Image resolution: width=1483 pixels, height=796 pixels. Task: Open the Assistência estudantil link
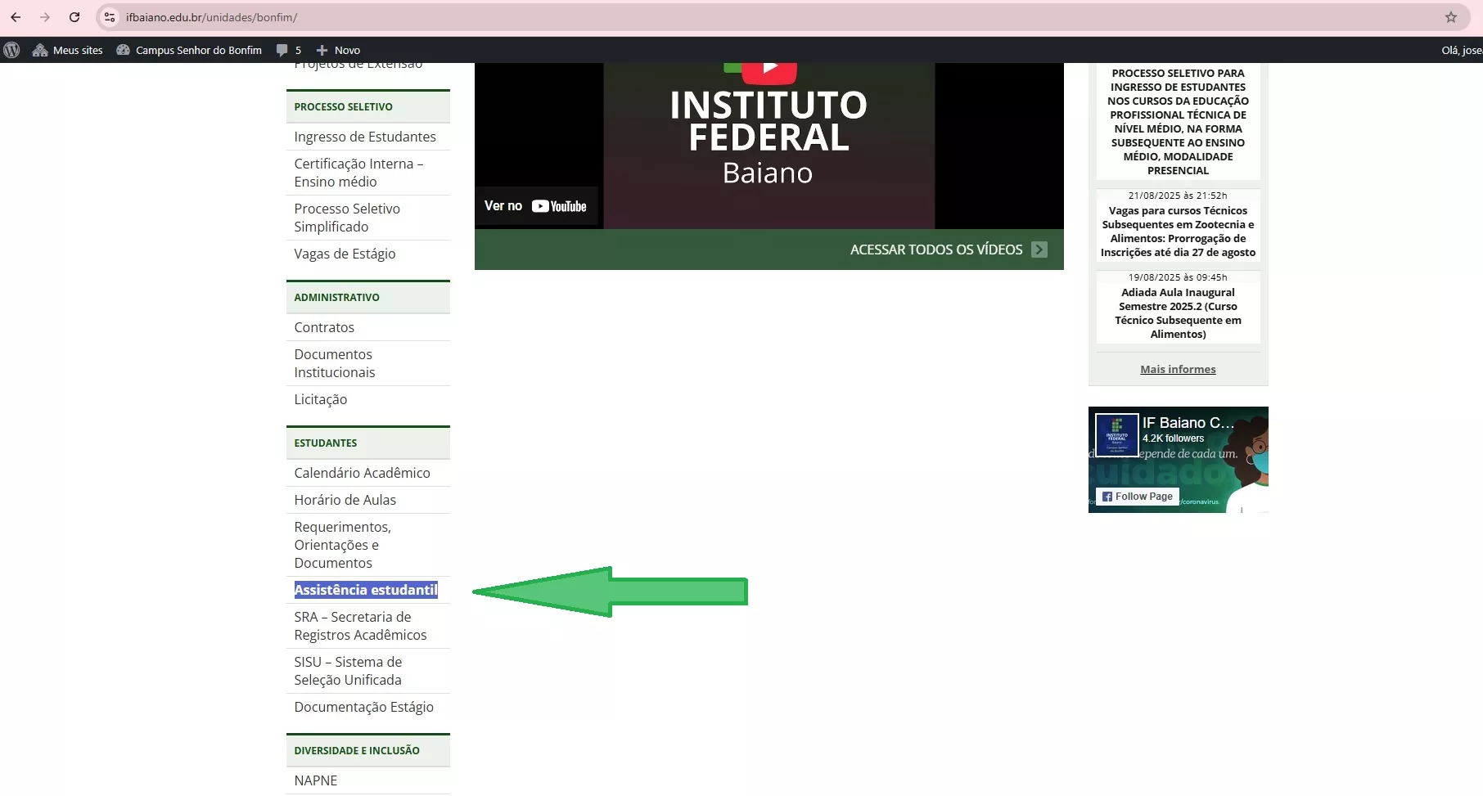pos(366,590)
